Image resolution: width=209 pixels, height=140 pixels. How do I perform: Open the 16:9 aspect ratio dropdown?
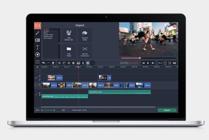pyautogui.click(x=160, y=63)
